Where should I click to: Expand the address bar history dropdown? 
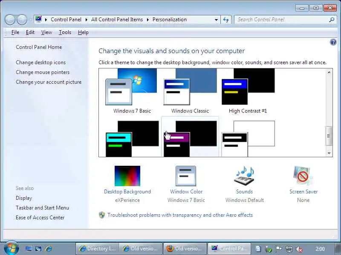pyautogui.click(x=216, y=20)
